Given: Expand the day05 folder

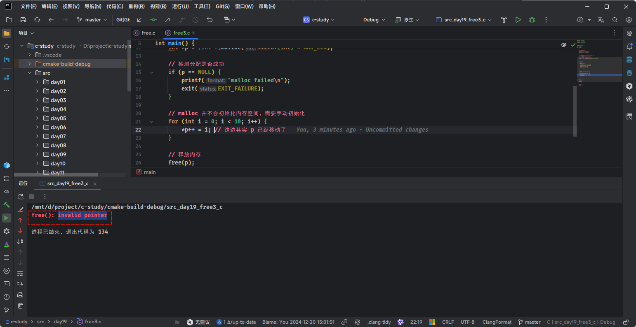Looking at the screenshot, I should coord(38,118).
